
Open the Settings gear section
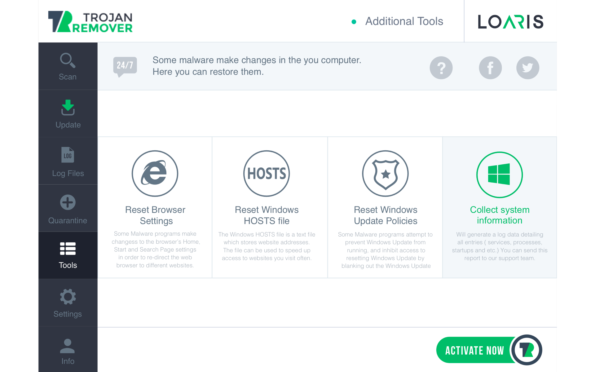pyautogui.click(x=68, y=303)
